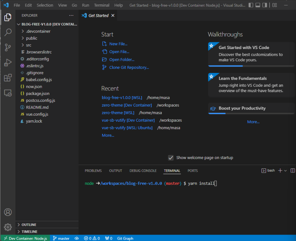
Task: Open errors and warnings count in status bar
Action: pyautogui.click(x=92, y=238)
